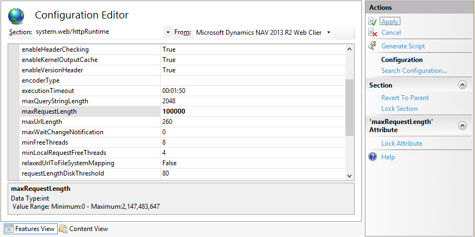Collapse the 'maxRequestLength' Attribute group
Viewport: 475px width, 237px height.
pos(462,126)
